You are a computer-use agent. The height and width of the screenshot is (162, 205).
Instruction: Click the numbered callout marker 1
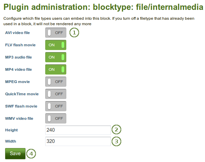(x=74, y=33)
